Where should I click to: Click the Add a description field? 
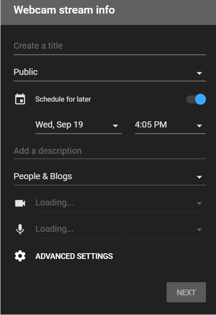pyautogui.click(x=110, y=151)
